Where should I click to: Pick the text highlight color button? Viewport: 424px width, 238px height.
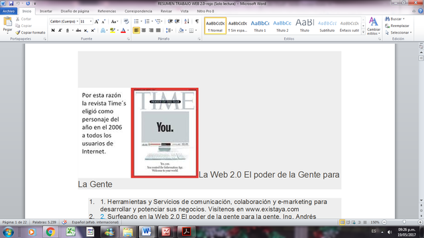pyautogui.click(x=113, y=30)
